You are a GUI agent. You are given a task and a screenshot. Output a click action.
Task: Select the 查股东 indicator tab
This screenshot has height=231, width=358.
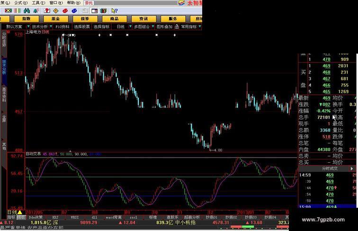(172, 217)
